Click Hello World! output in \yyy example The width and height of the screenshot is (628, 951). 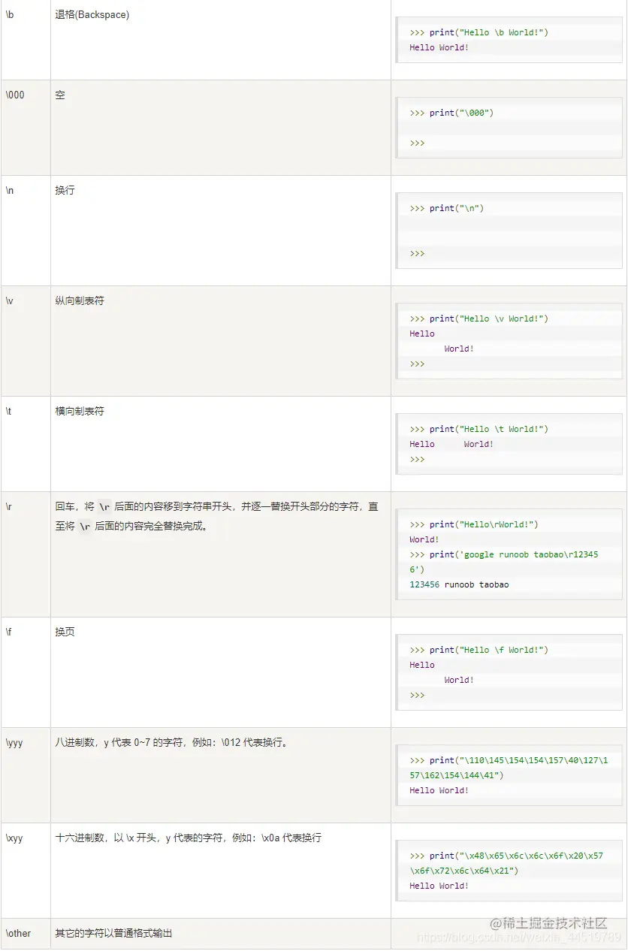(x=439, y=790)
